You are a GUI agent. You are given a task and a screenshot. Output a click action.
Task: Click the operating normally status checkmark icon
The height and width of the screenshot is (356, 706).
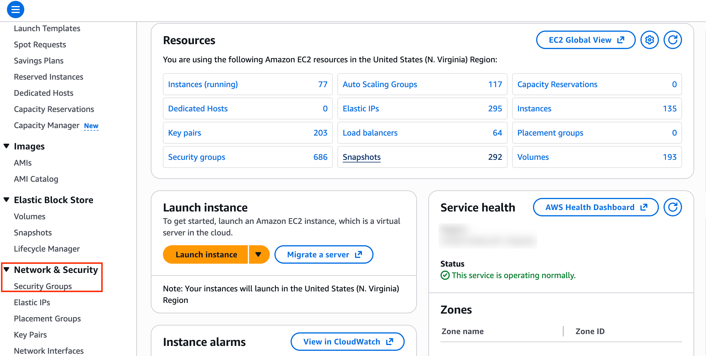445,276
